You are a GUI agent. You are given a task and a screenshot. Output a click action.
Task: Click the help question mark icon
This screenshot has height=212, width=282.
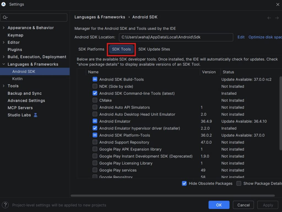point(5,205)
